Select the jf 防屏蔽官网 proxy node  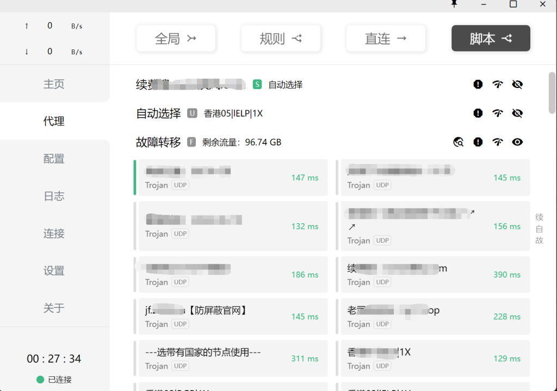[x=232, y=317]
